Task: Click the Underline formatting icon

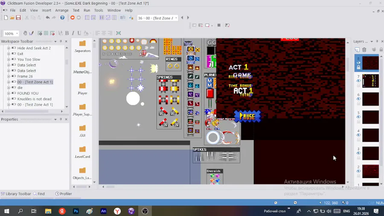Action: point(79,33)
